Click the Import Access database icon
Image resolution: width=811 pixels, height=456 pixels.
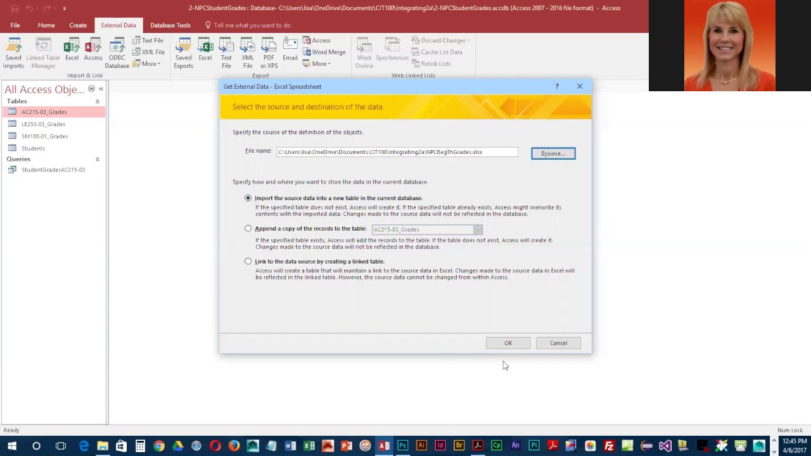click(x=93, y=51)
